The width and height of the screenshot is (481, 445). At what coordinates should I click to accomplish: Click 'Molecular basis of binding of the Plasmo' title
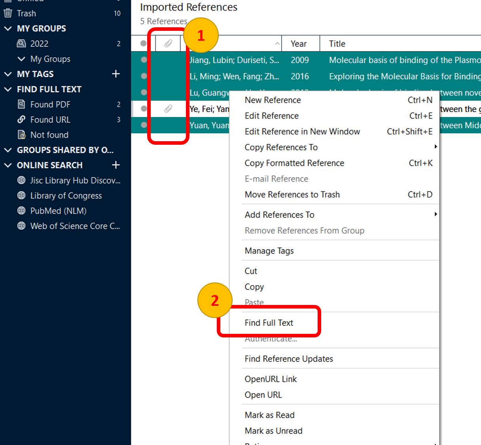[x=405, y=60]
